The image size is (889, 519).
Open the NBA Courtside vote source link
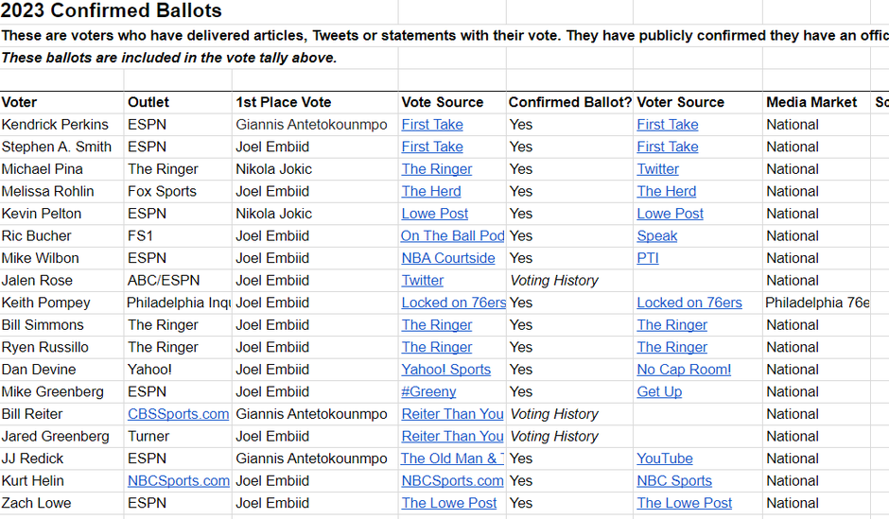(447, 258)
